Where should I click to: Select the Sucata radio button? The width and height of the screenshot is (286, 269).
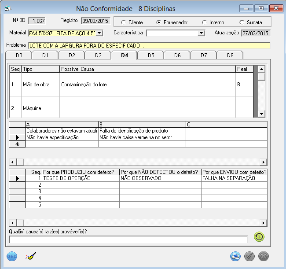[242, 22]
